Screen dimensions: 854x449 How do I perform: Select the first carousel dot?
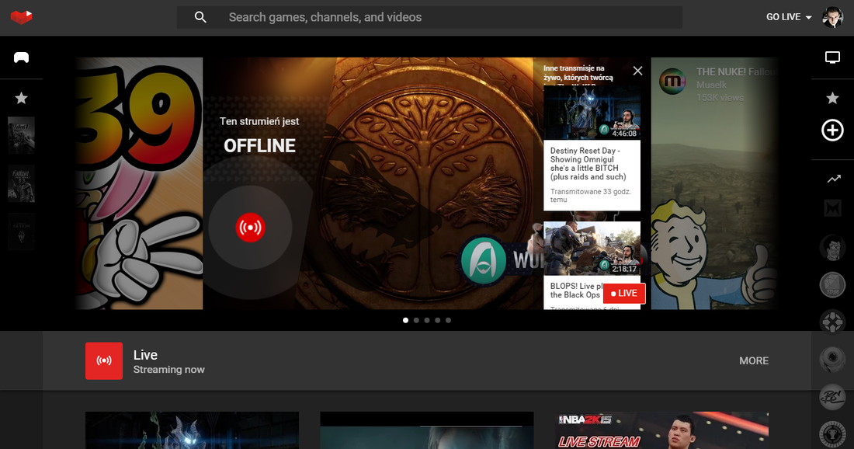click(x=405, y=320)
